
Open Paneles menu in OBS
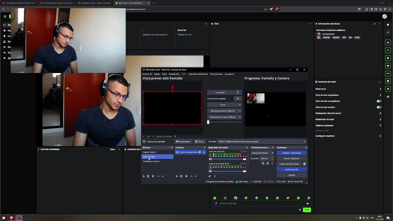click(x=174, y=74)
